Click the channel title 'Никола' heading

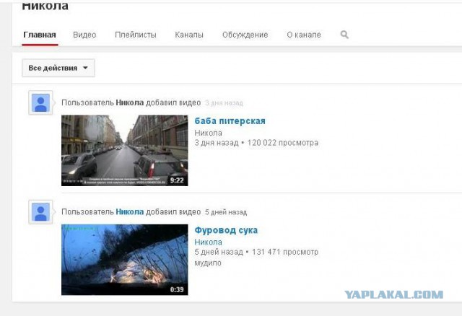45,5
